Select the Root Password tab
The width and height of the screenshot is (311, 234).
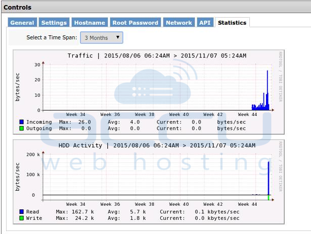click(x=136, y=23)
